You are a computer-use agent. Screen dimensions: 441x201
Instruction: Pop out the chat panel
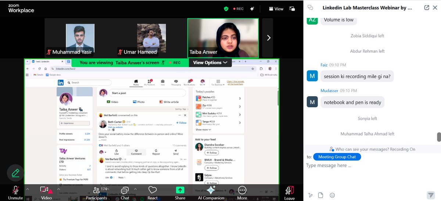point(427,7)
